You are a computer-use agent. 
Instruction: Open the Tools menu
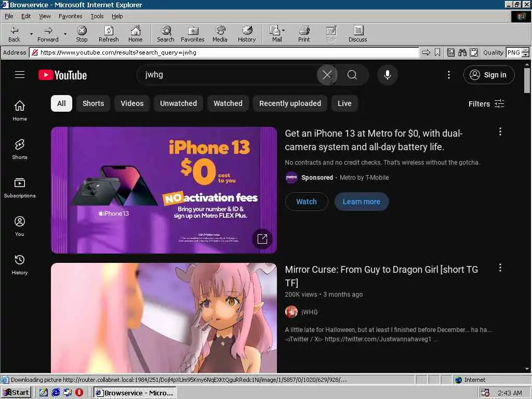point(97,16)
